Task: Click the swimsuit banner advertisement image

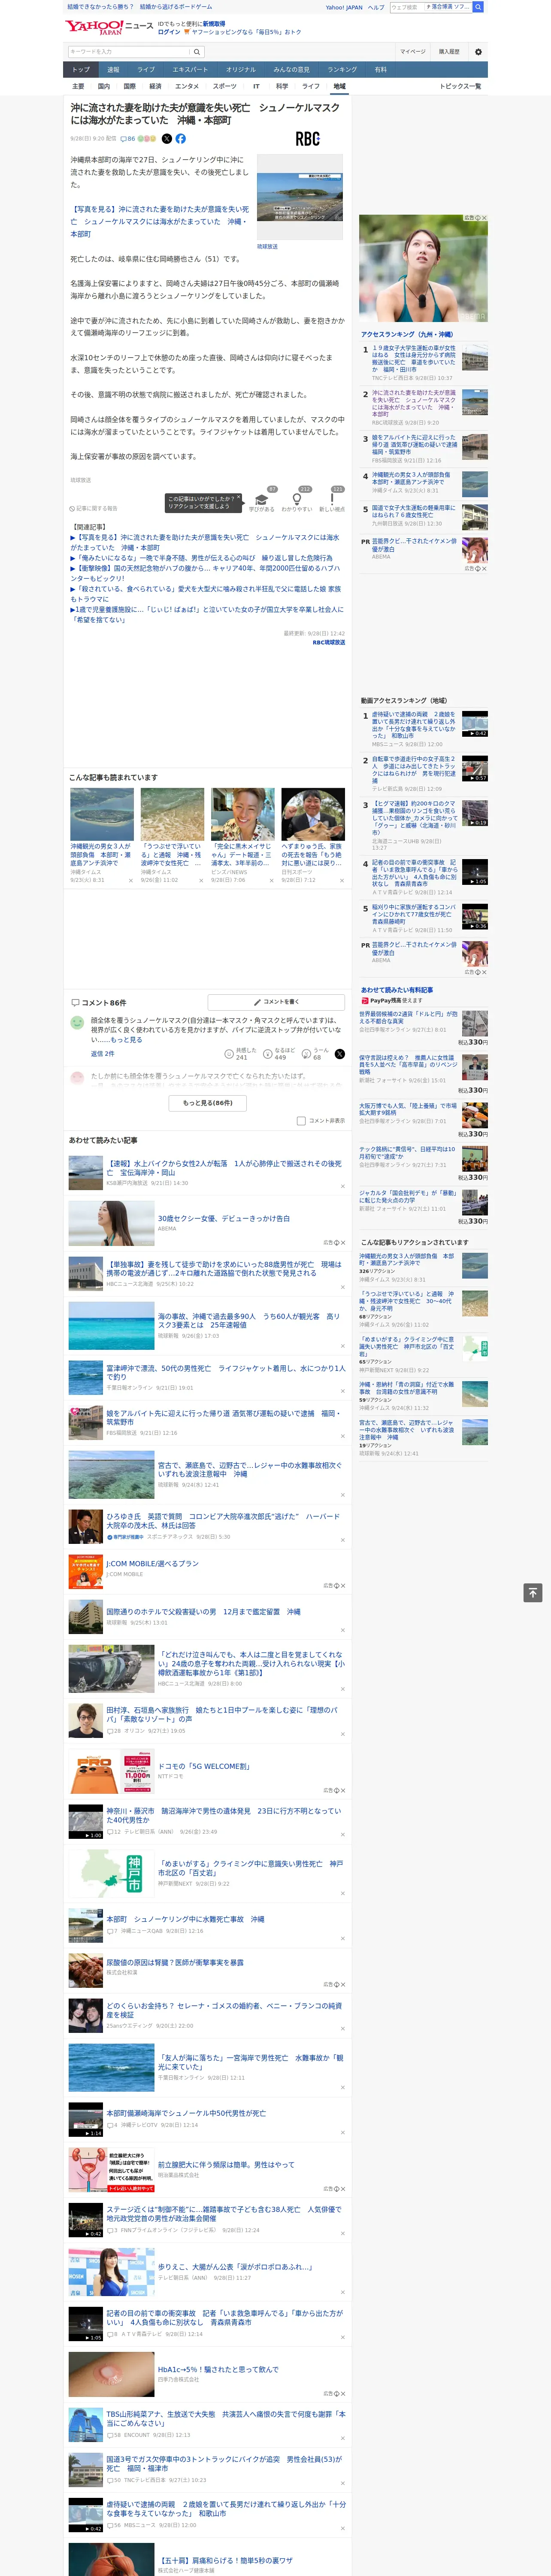Action: pyautogui.click(x=423, y=268)
